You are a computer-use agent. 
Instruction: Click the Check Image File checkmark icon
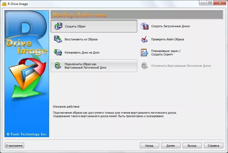(x=144, y=39)
